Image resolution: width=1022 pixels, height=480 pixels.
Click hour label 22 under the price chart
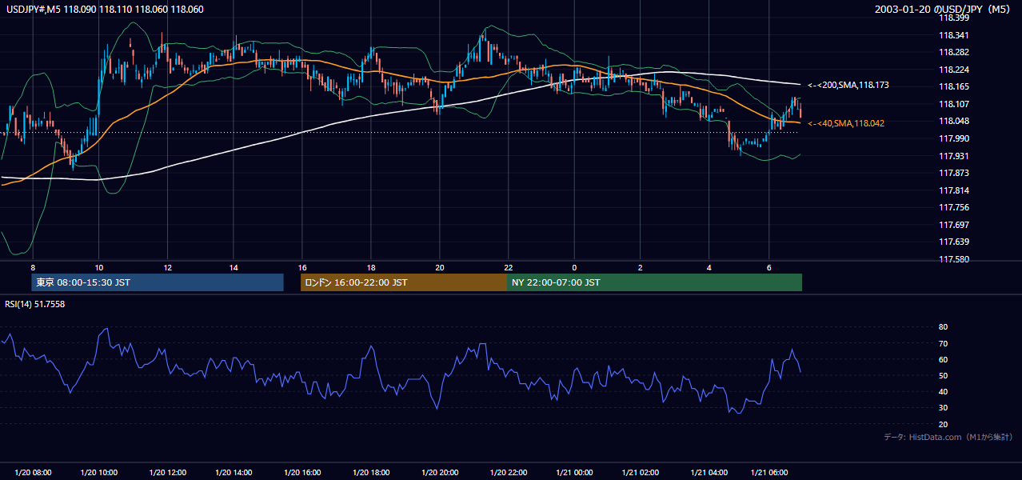pyautogui.click(x=507, y=267)
